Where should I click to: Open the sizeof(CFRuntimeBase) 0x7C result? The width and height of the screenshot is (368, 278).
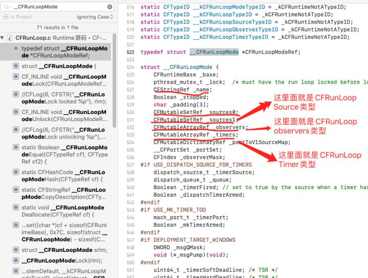coord(56,232)
